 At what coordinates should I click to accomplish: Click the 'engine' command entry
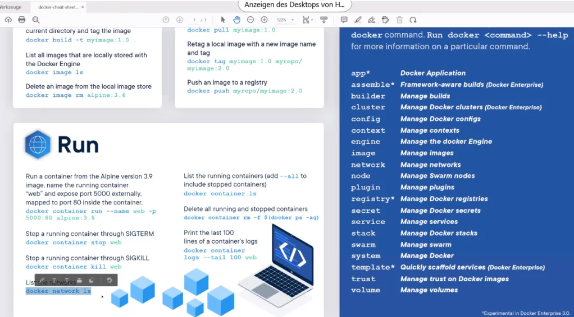point(365,142)
